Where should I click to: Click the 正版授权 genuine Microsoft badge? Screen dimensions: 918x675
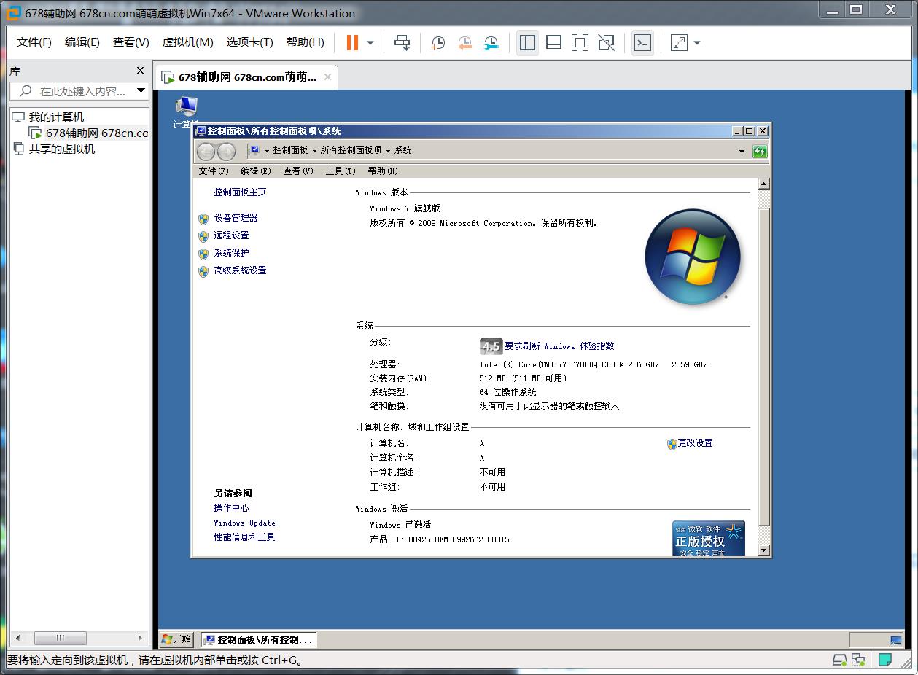709,539
